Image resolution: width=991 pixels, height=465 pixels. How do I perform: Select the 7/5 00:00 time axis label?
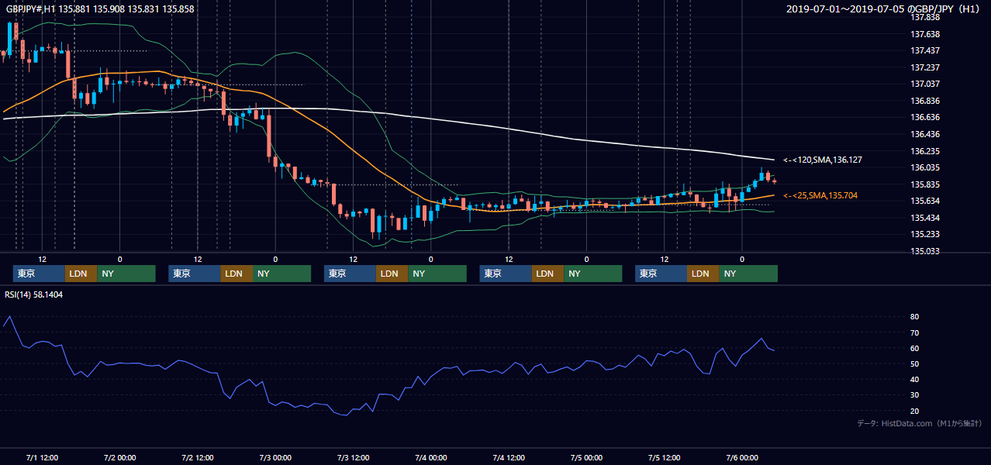click(586, 457)
